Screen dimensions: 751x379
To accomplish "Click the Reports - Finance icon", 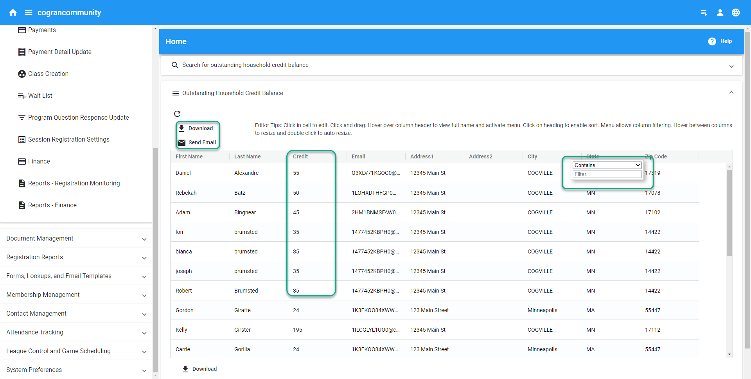I will click(22, 205).
